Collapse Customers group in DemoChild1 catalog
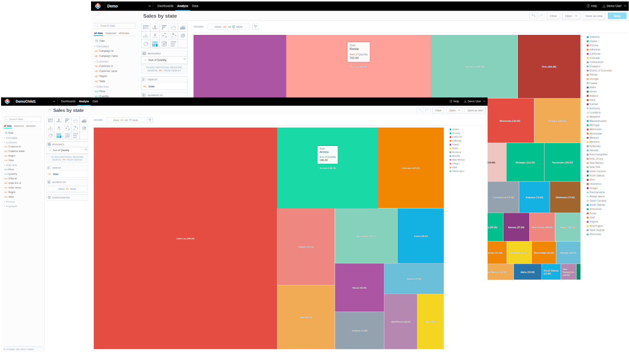The width and height of the screenshot is (629, 354). coord(11,142)
